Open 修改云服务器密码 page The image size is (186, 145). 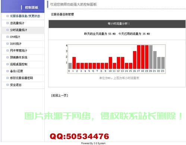(21, 78)
